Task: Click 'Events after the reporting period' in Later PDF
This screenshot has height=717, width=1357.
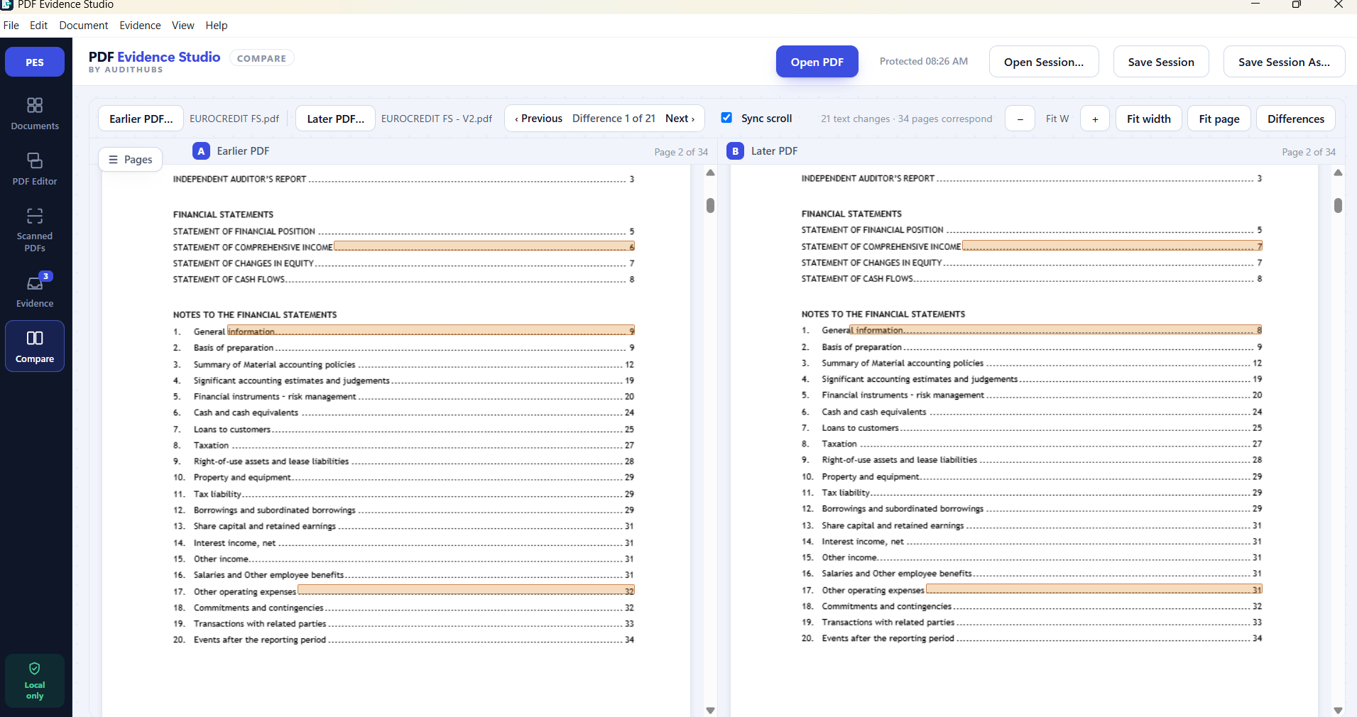Action: coord(888,638)
